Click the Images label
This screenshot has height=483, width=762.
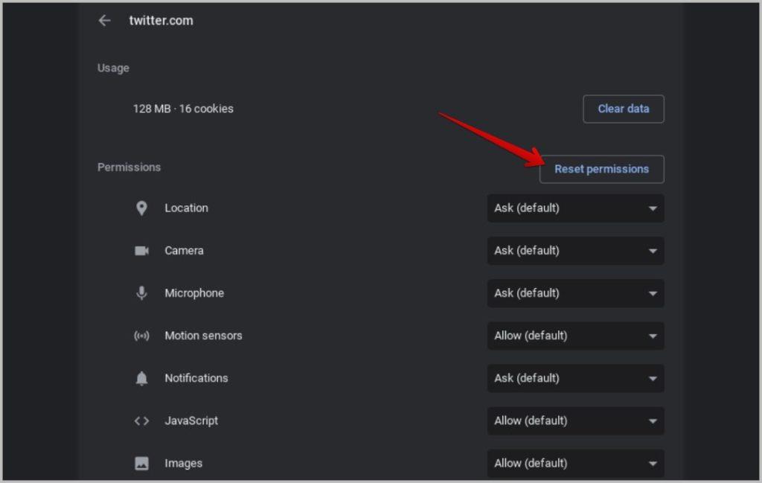pos(183,463)
